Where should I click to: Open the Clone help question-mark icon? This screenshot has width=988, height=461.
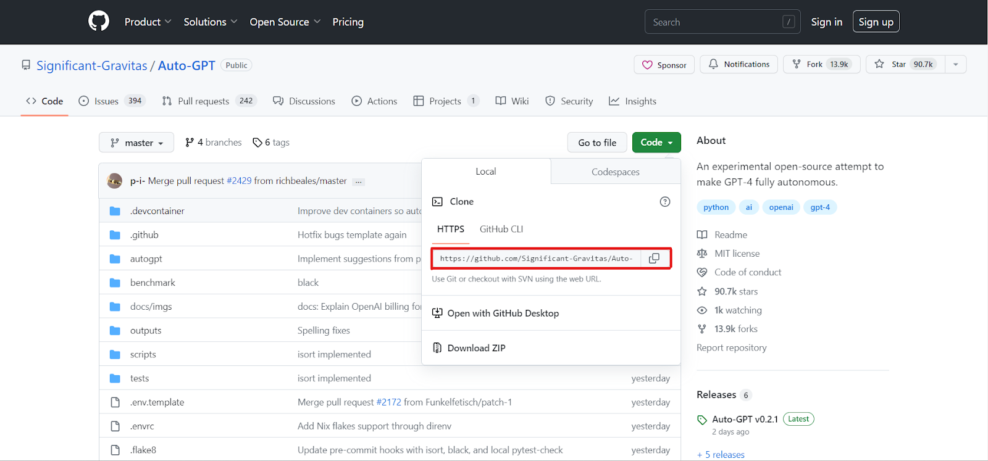(665, 202)
